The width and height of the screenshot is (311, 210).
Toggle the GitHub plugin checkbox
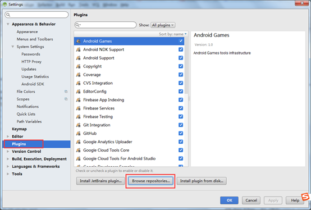181,133
